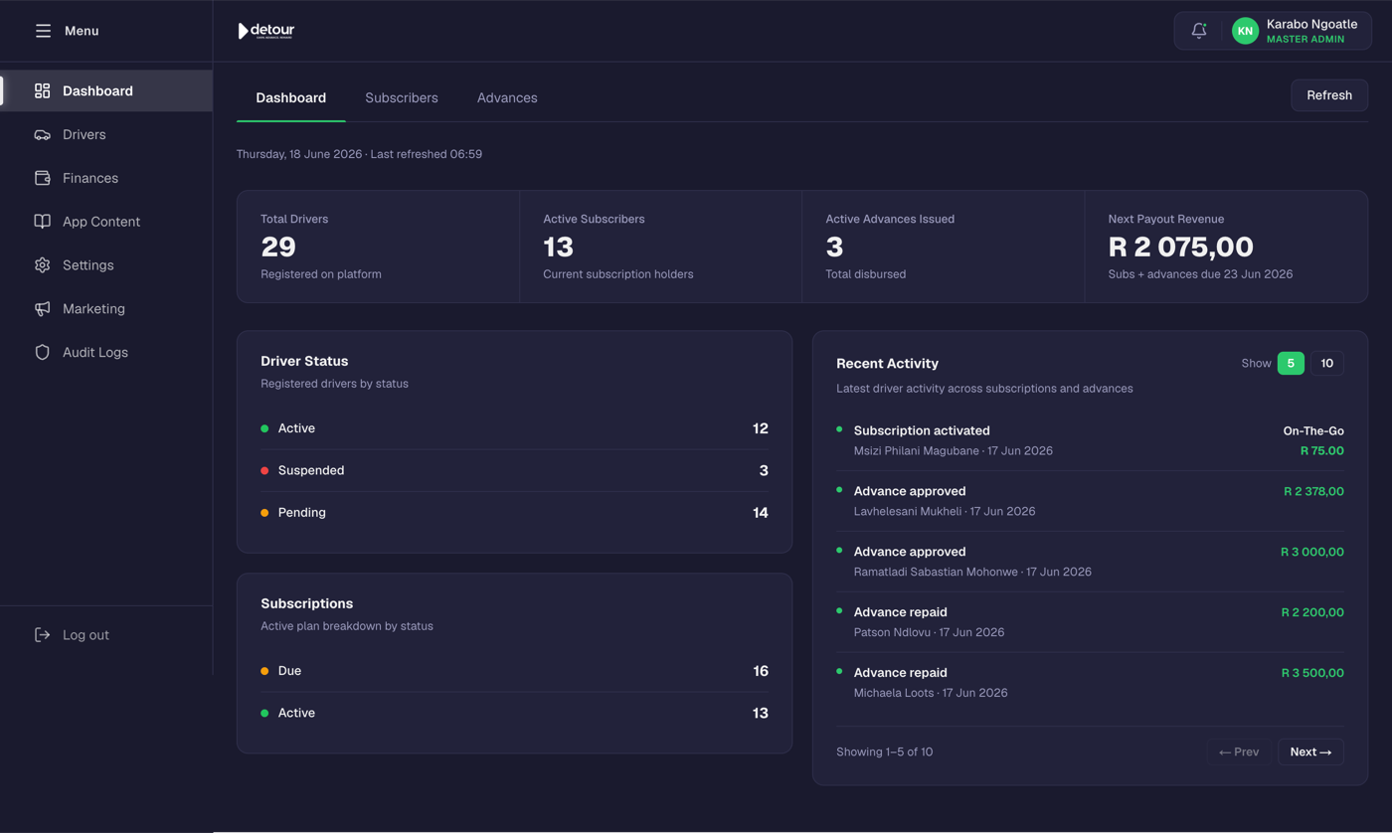
Task: Click the Finances wallet icon
Action: [42, 178]
